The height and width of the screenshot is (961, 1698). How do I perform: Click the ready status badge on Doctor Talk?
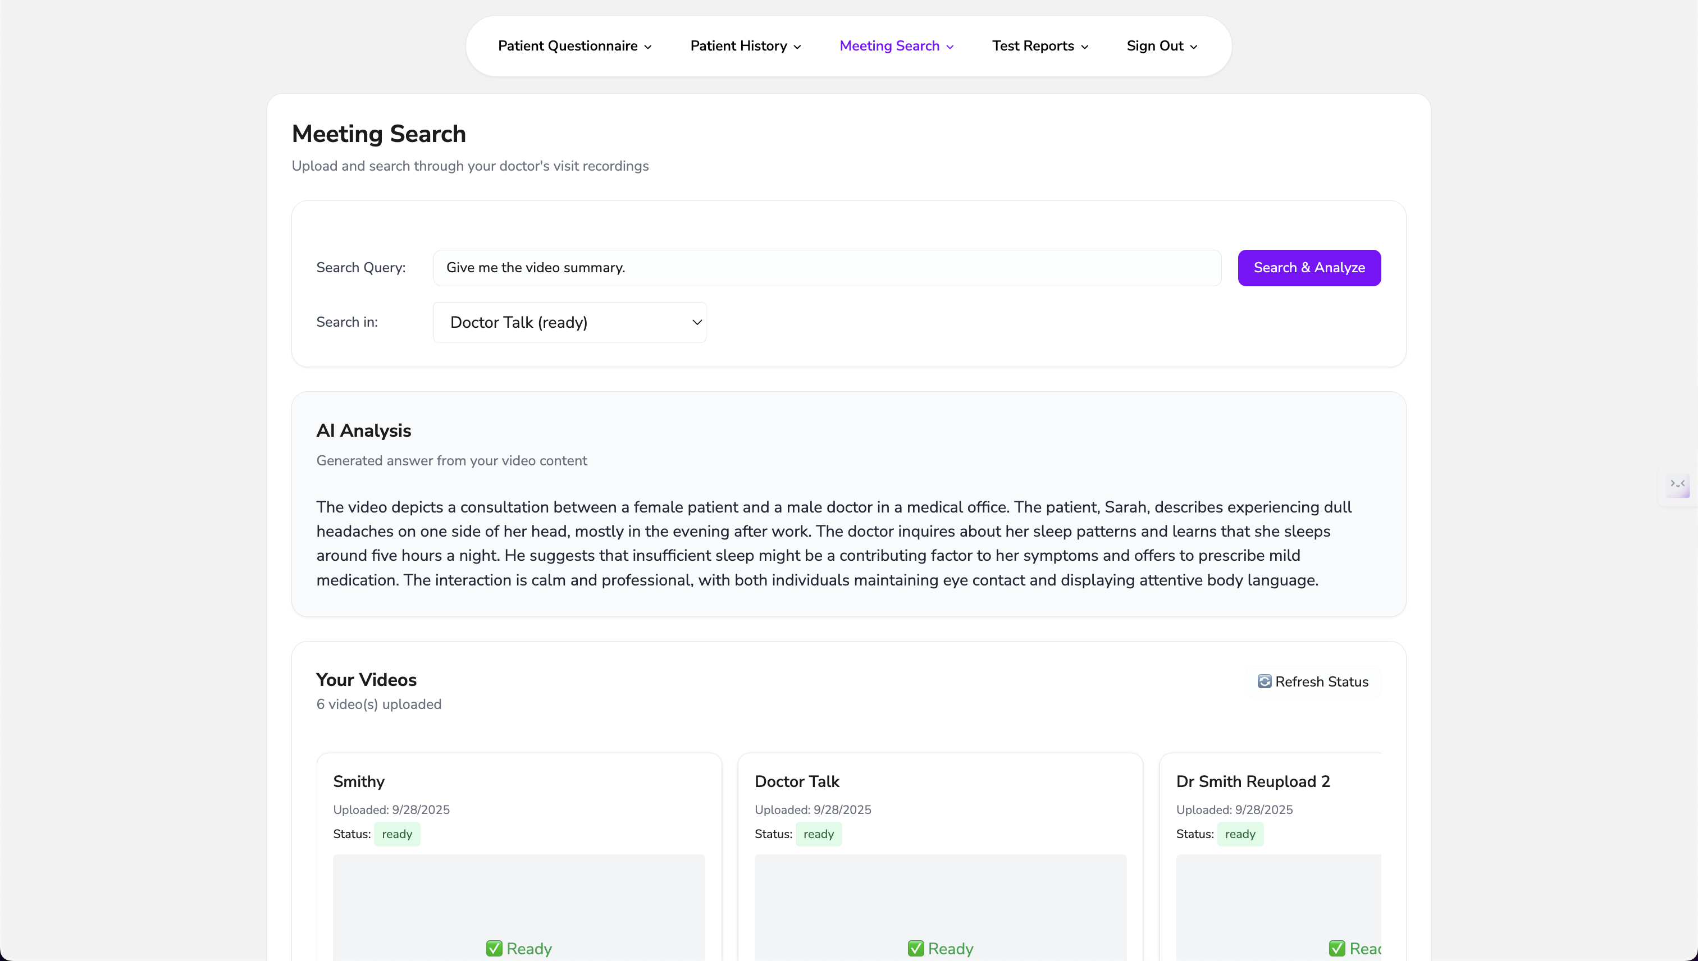(819, 834)
